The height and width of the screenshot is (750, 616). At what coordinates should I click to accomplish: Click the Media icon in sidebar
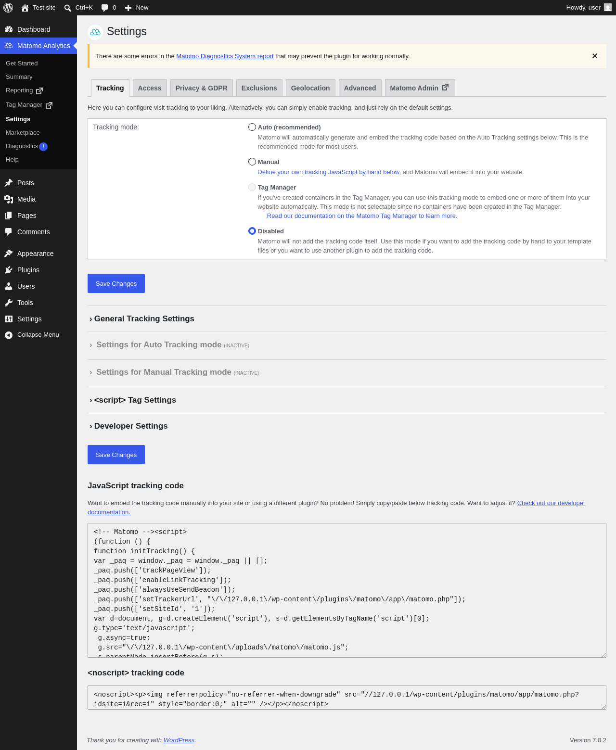click(9, 199)
